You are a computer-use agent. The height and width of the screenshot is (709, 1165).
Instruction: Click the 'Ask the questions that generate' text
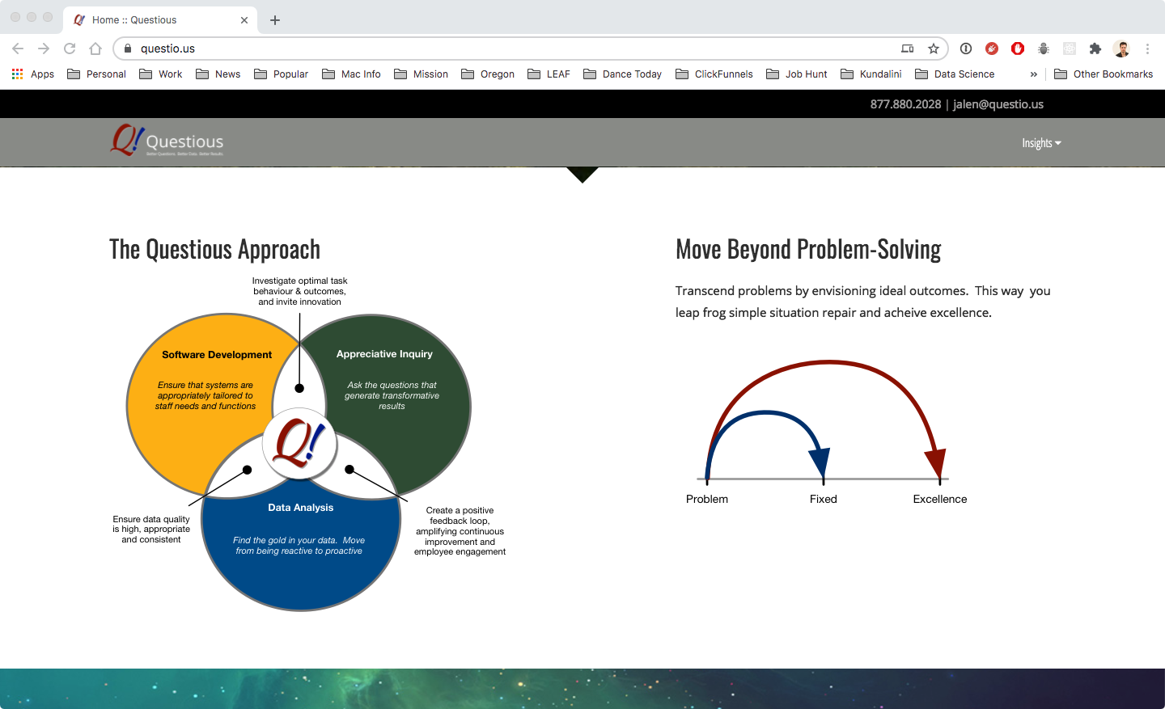(x=392, y=396)
